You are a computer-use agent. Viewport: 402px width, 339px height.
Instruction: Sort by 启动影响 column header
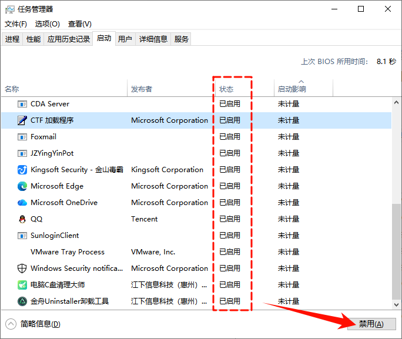(x=292, y=89)
